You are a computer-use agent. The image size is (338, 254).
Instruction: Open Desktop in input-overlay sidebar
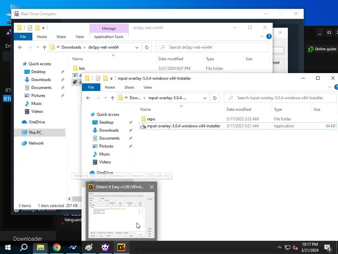pyautogui.click(x=106, y=122)
